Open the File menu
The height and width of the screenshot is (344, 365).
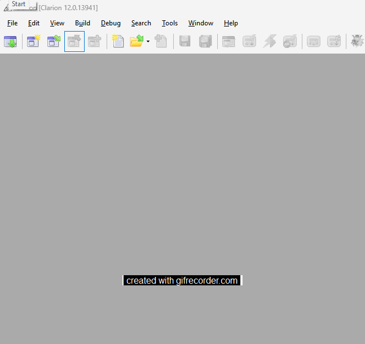12,23
